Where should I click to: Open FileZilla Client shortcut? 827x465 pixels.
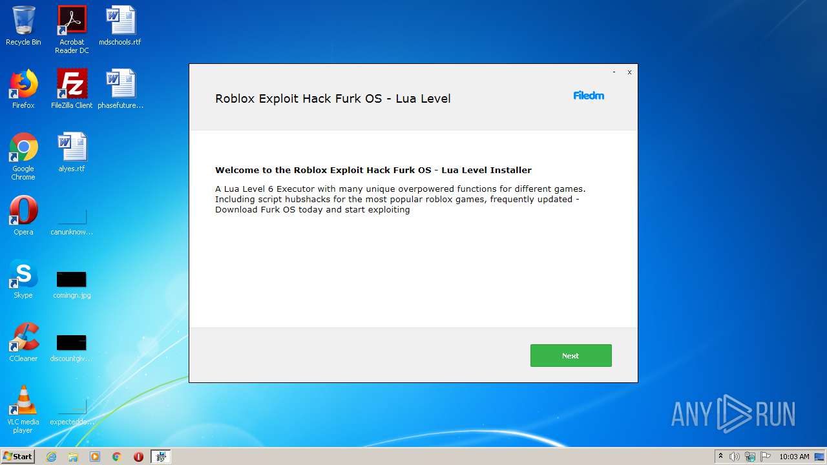72,89
